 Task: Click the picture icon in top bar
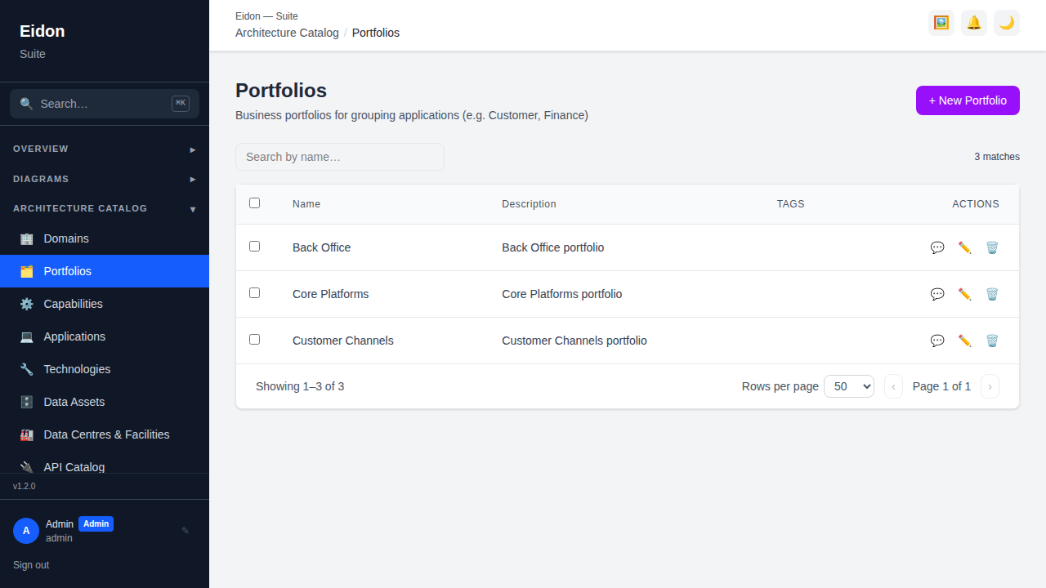coord(941,23)
